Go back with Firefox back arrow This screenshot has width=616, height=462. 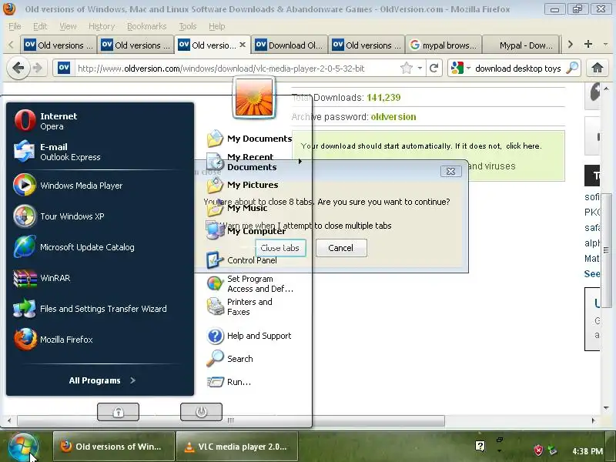click(x=18, y=69)
